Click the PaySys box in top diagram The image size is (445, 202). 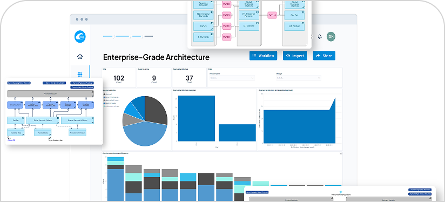click(204, 26)
